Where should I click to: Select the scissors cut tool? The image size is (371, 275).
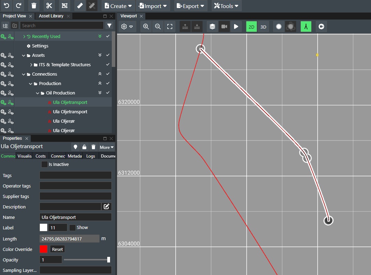[x=49, y=6]
